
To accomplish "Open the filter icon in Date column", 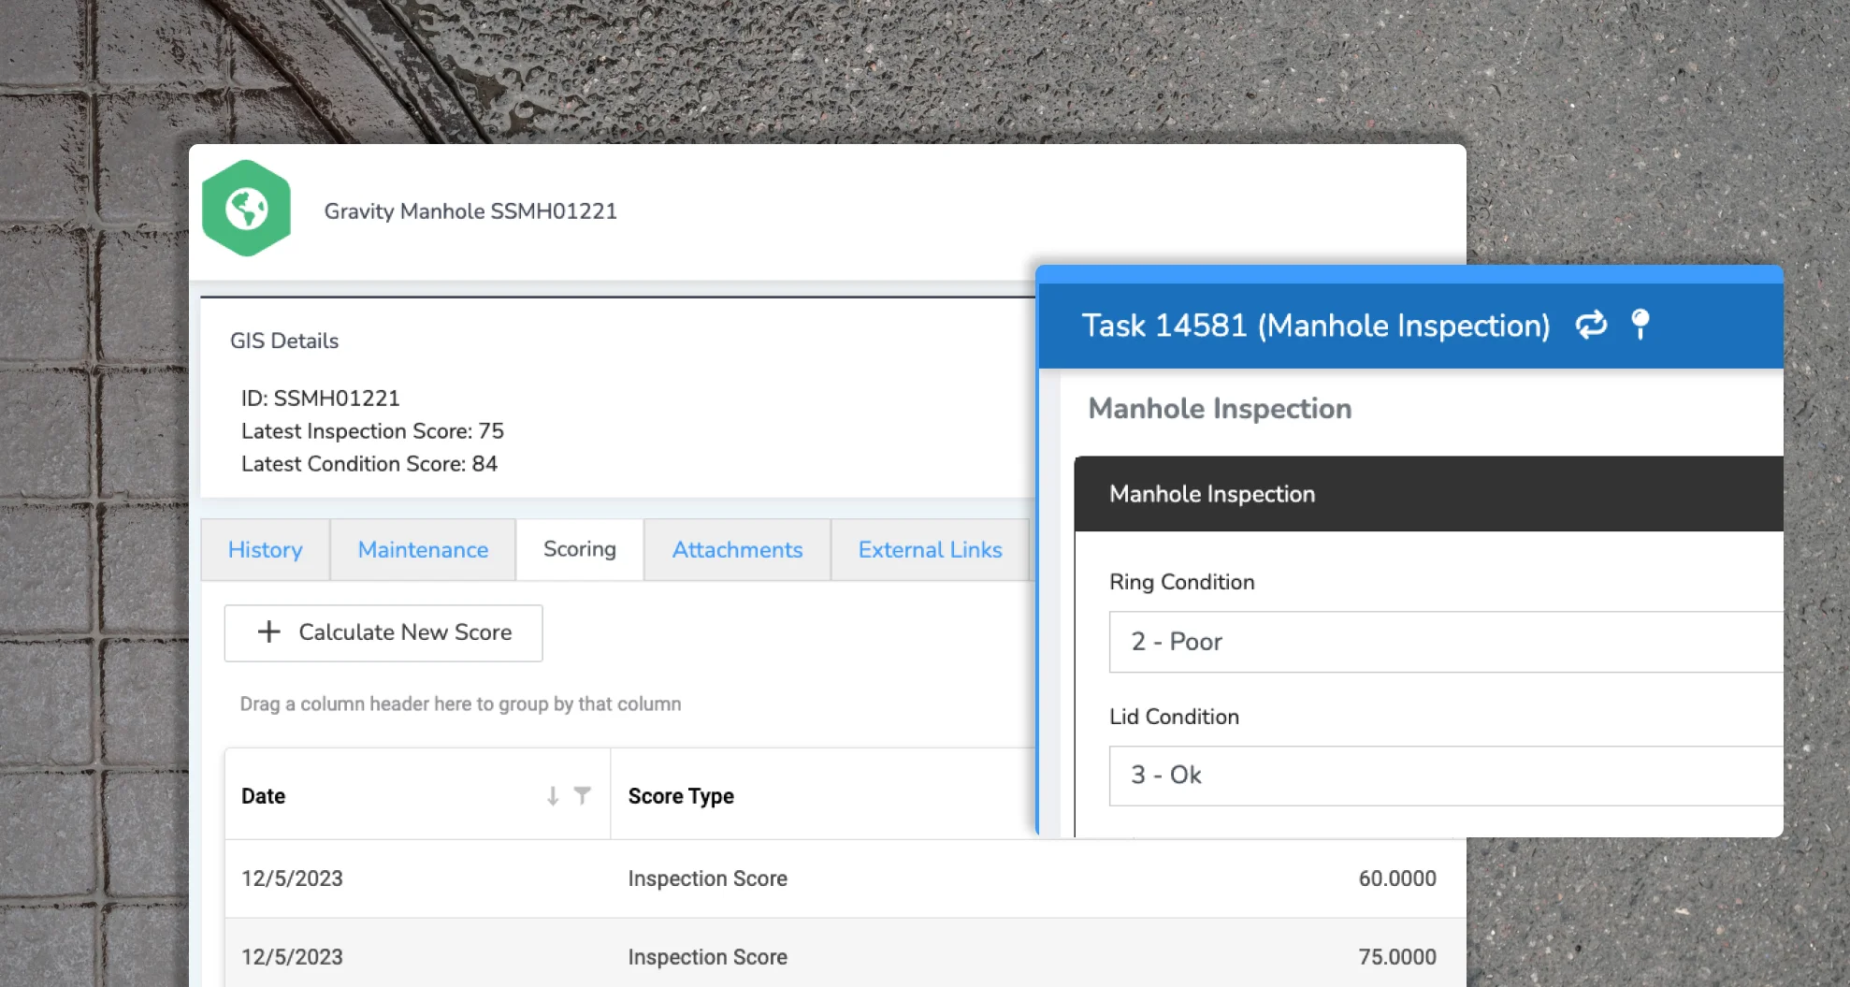I will click(x=582, y=796).
